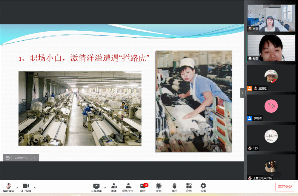Image resolution: width=298 pixels, height=196 pixels.
Task: Start recording with the 录制 icon
Action: coord(158,186)
